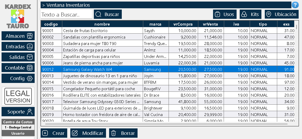
Task: Click the Borrar button
Action: 123,133
